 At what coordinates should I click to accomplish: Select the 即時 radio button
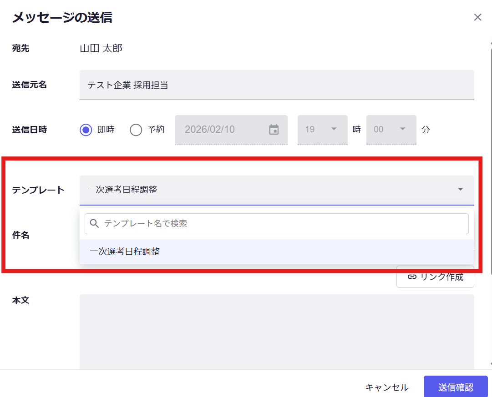[x=86, y=130]
